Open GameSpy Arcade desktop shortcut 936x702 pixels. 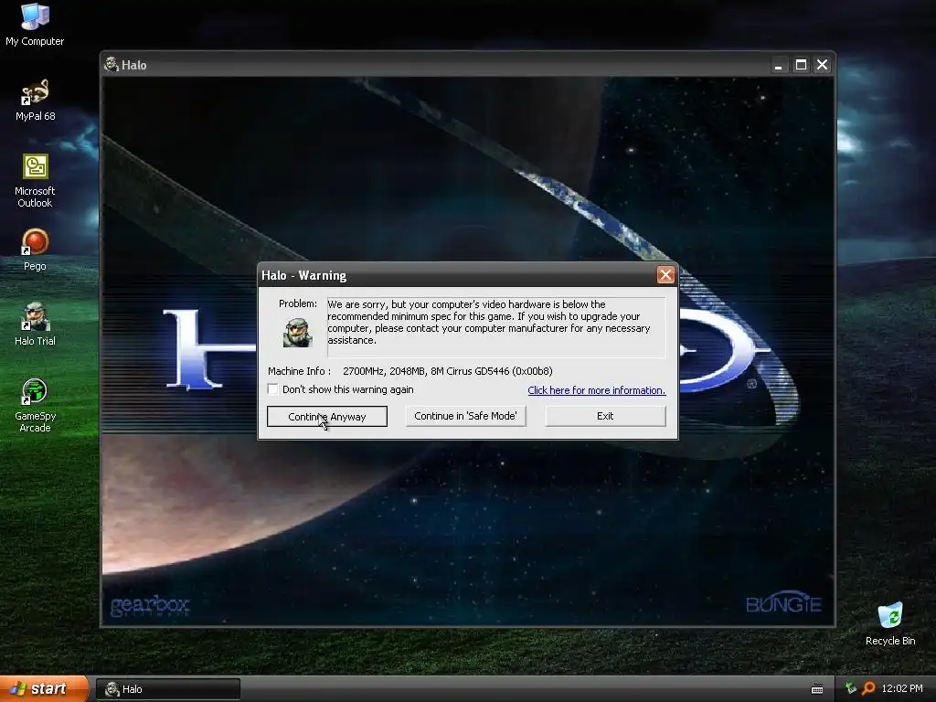[35, 405]
